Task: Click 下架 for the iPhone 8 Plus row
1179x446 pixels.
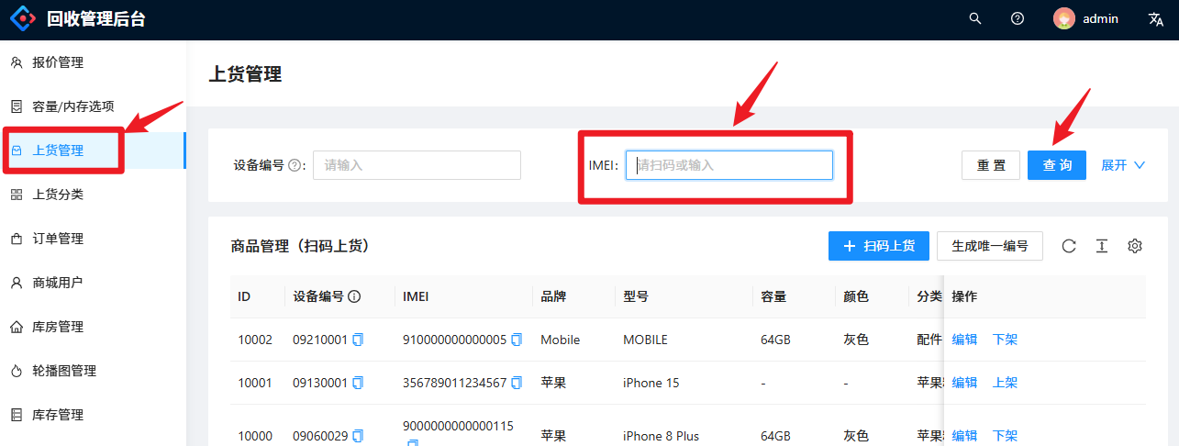Action: (x=1005, y=436)
